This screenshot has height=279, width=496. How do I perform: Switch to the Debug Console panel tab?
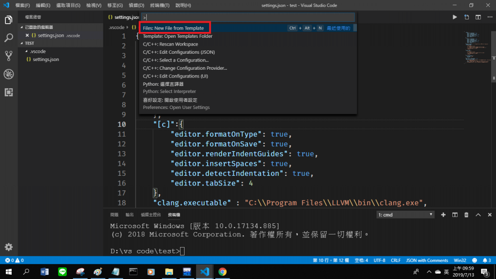click(151, 215)
